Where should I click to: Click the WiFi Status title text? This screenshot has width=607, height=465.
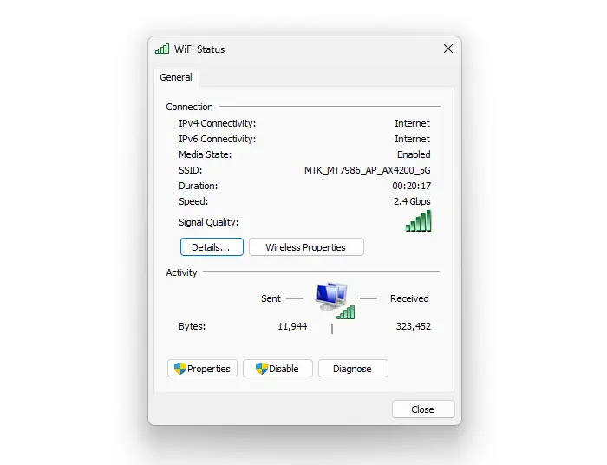[x=199, y=49]
